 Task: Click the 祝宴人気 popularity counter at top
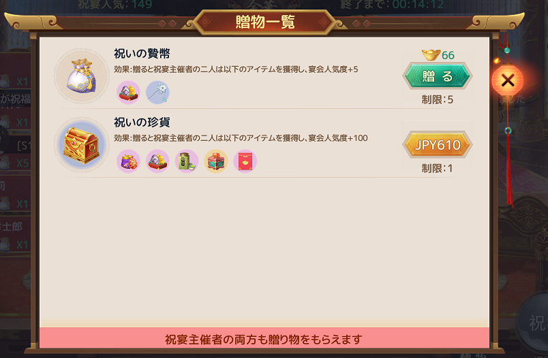(x=115, y=5)
